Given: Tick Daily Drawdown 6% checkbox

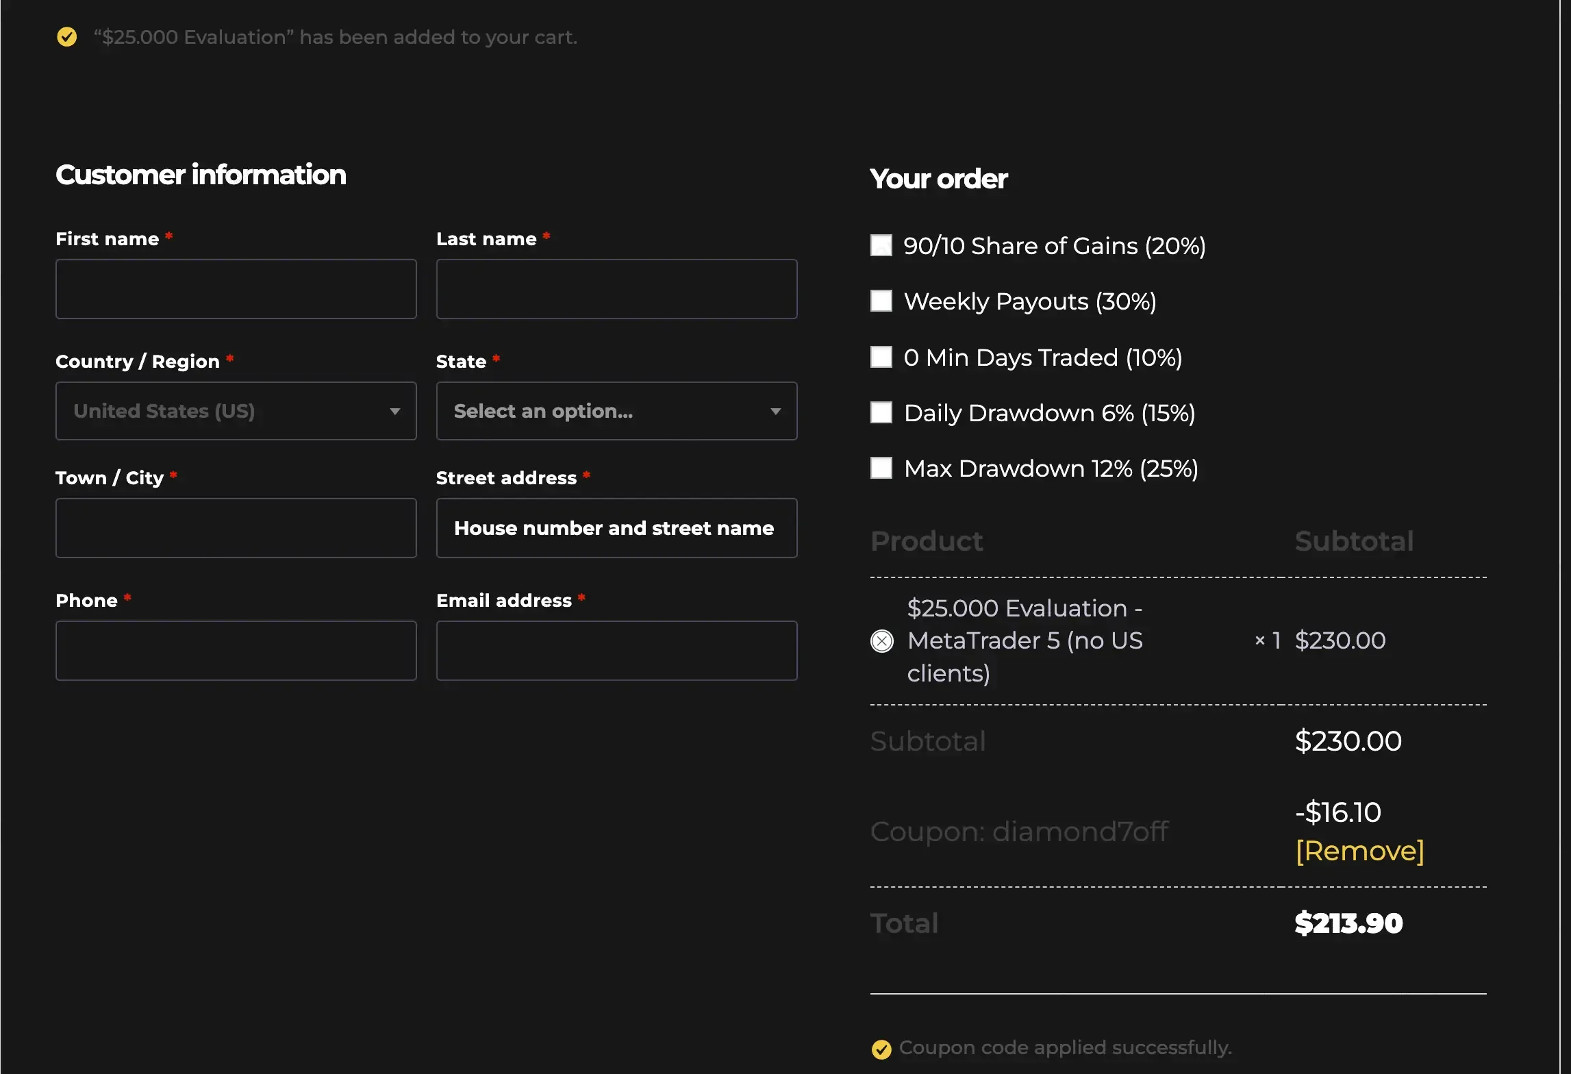Looking at the screenshot, I should click(x=881, y=412).
